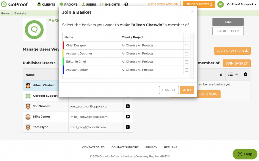
Task: Click the blue color bar of Assistant Editor
Action: point(63,70)
